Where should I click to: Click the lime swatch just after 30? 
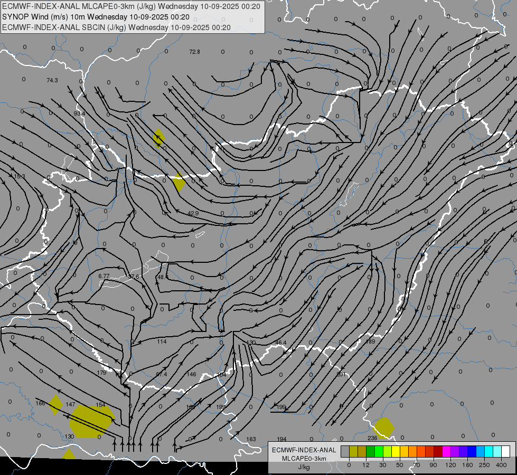[x=387, y=451]
